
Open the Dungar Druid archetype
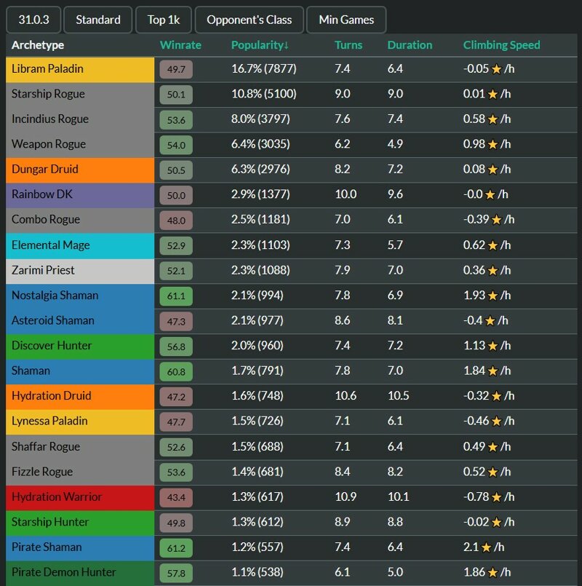80,170
